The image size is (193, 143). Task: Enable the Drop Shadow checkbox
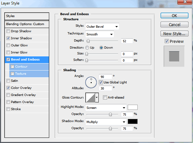click(8, 31)
